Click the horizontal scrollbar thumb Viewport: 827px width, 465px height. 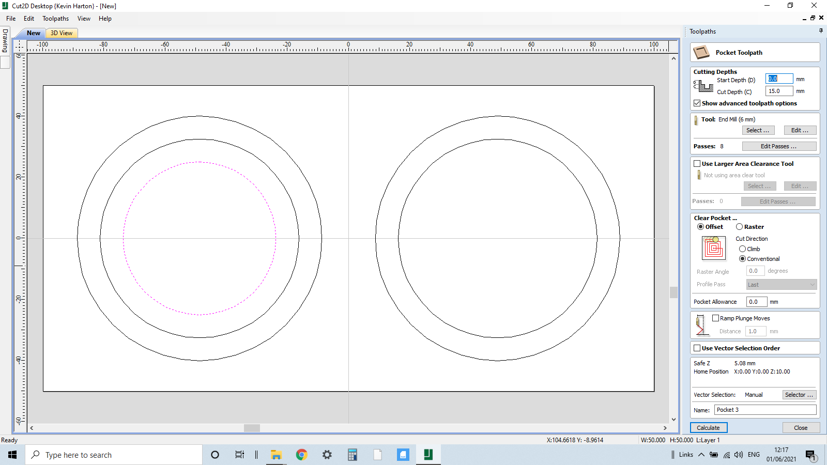pos(252,428)
